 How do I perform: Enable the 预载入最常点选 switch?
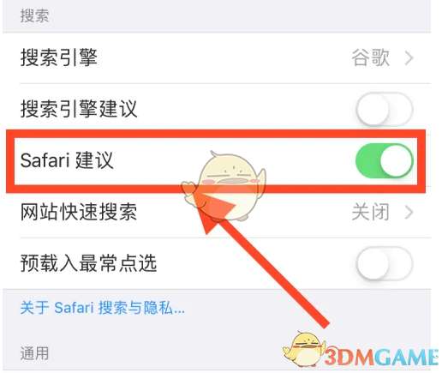385,263
